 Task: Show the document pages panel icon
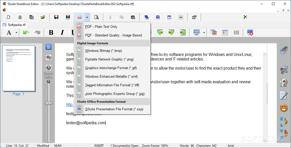tap(49, 47)
